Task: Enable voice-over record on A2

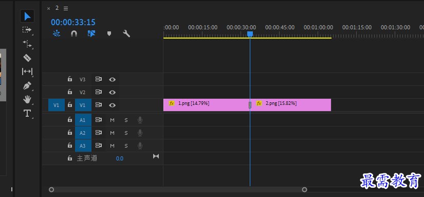Action: pyautogui.click(x=140, y=133)
